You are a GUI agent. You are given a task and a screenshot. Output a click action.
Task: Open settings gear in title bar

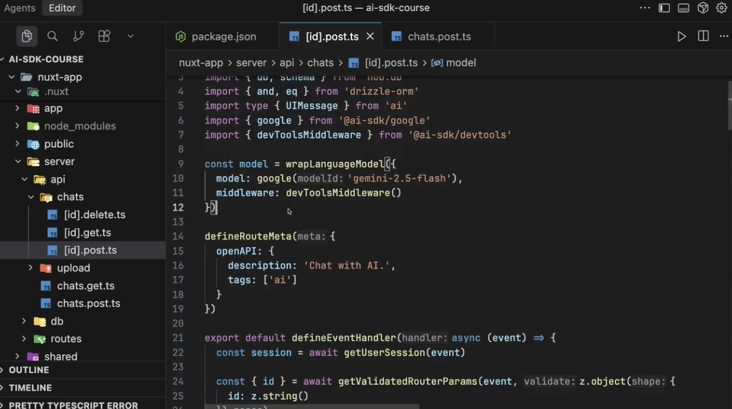tap(722, 8)
